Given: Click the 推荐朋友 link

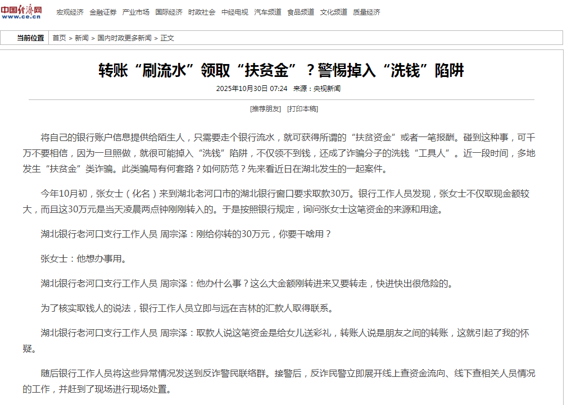Looking at the screenshot, I should tap(265, 109).
